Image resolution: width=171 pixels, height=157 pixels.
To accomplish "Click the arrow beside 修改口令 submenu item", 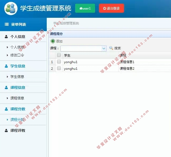I will coord(7,55).
